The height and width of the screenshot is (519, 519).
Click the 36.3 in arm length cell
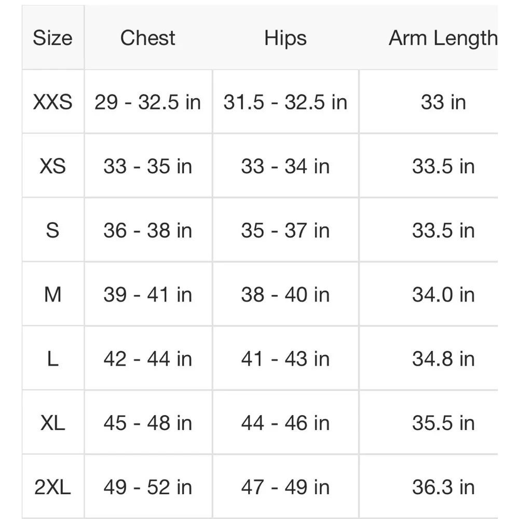443,487
